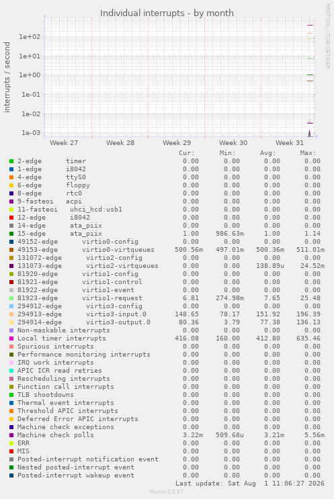Click the 1e+02 y-axis label

pos(30,36)
